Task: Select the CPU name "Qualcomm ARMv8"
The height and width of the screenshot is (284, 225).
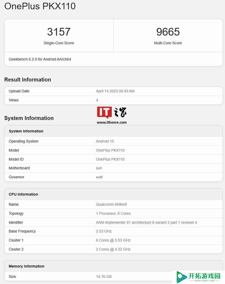Action: (111, 204)
